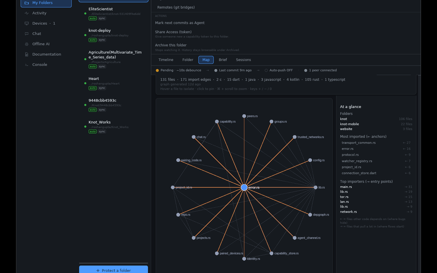Switch to the Timeline tab
437x273 pixels.
pyautogui.click(x=166, y=60)
